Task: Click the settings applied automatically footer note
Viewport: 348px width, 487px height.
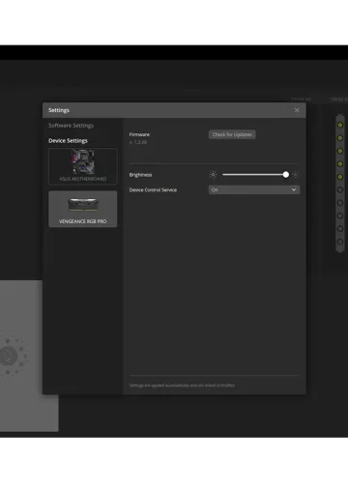Action: pos(182,386)
